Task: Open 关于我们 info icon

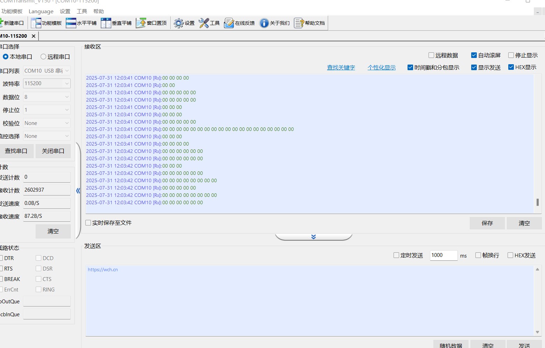Action: click(274, 23)
